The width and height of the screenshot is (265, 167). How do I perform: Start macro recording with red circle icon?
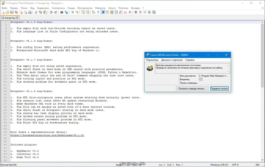136,12
